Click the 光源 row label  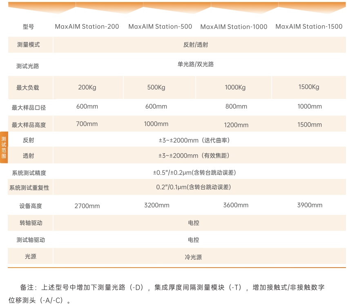pos(31,257)
